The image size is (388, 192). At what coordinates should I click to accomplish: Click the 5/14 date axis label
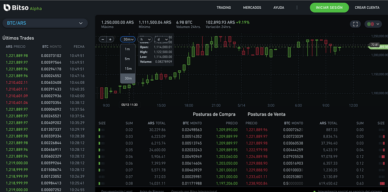[x=241, y=106]
